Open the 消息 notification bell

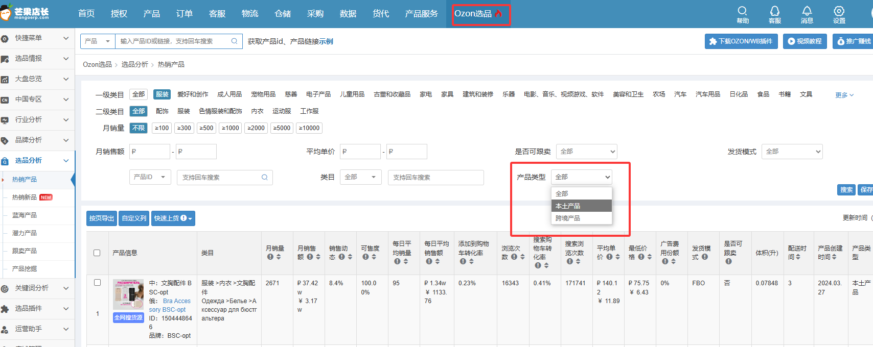point(807,11)
